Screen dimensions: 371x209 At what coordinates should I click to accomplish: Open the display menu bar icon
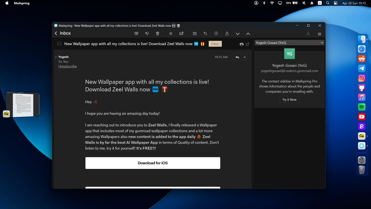[x=280, y=3]
